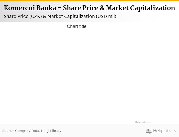Open the Highcharts.com credits link
The width and height of the screenshot is (179, 137).
tap(143, 122)
